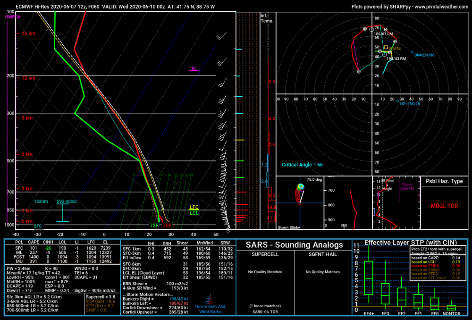Click the Storm Slinky diagram

(x=300, y=202)
